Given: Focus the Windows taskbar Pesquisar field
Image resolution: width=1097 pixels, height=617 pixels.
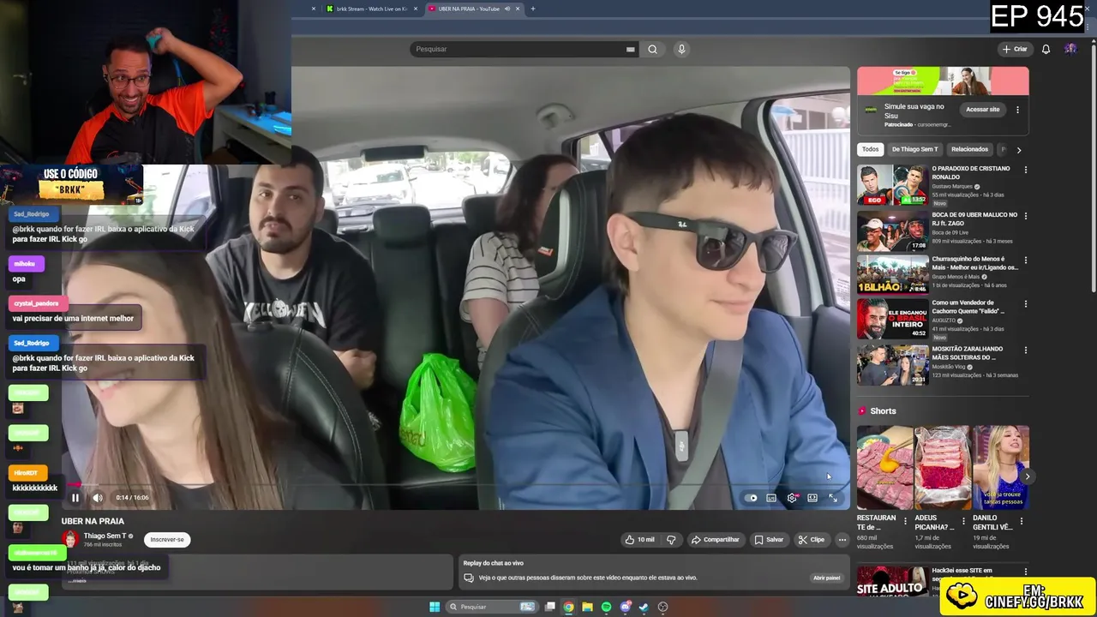Looking at the screenshot, I should click(x=493, y=607).
